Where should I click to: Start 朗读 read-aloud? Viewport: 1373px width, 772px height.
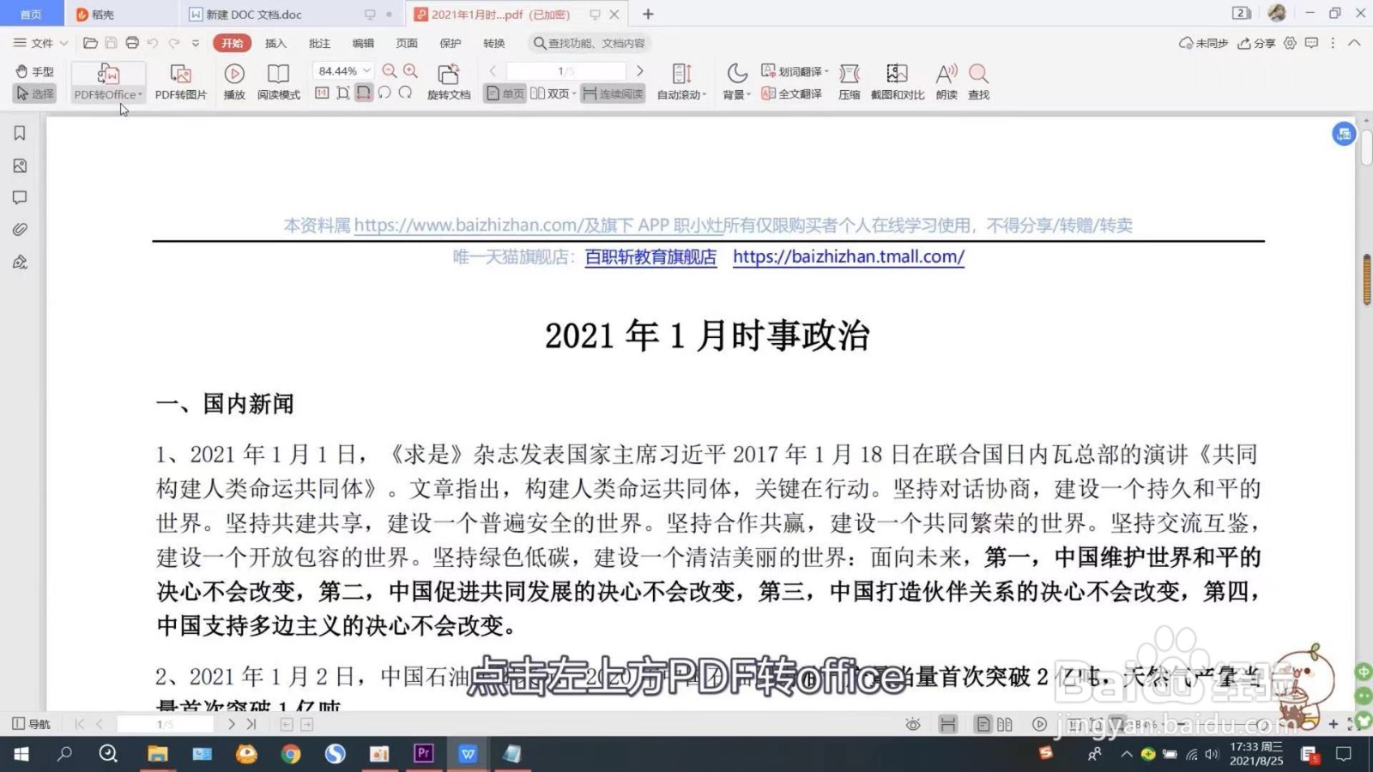pos(947,82)
